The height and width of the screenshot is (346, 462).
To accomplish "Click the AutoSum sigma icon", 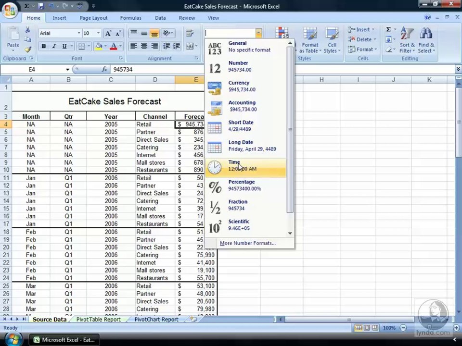I will 388,29.
